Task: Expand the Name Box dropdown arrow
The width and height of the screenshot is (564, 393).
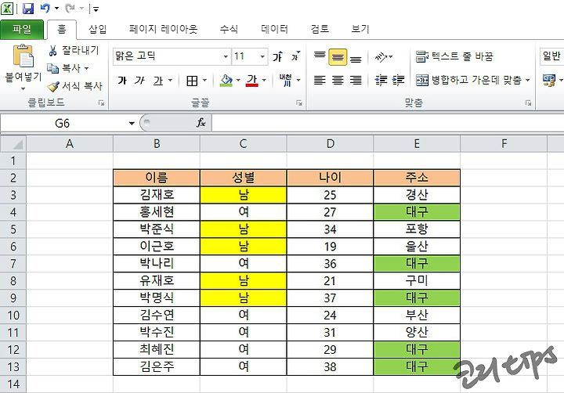Action: coord(132,124)
